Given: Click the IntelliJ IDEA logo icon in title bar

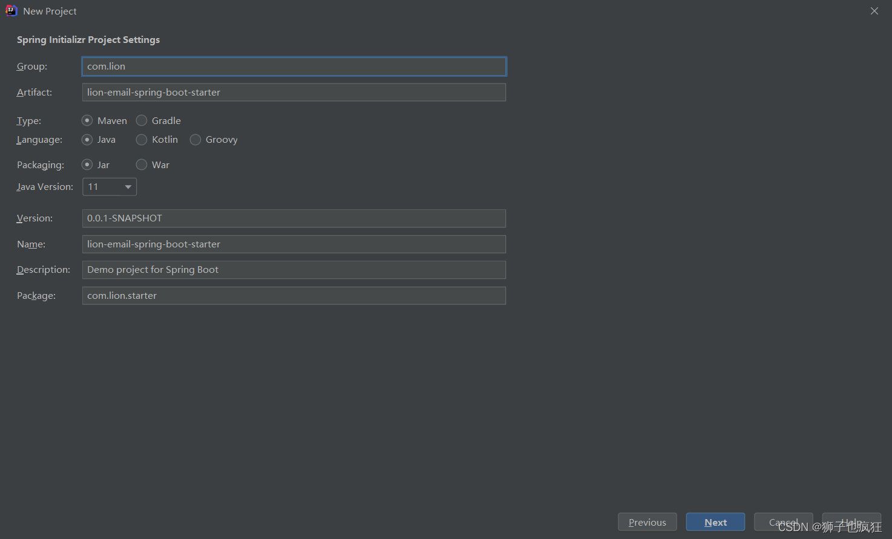Looking at the screenshot, I should pos(11,11).
